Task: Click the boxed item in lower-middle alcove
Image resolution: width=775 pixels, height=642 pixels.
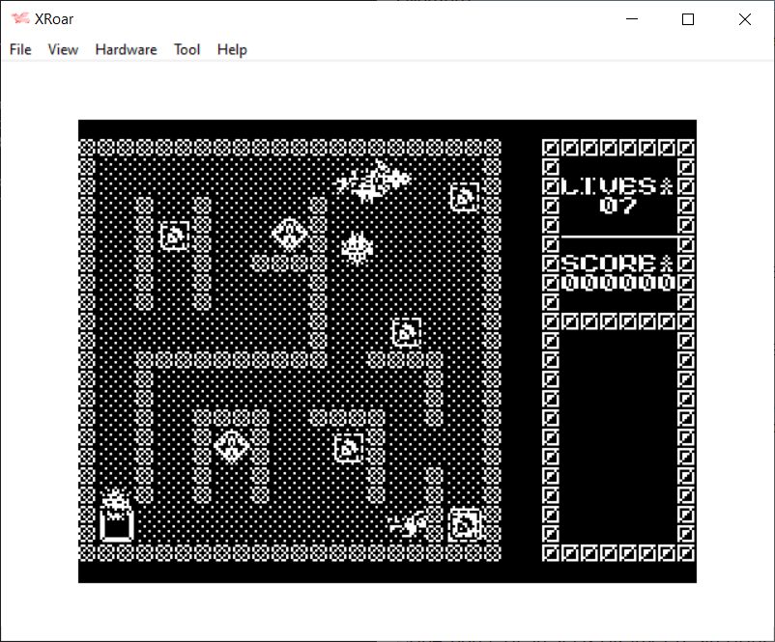Action: 348,447
